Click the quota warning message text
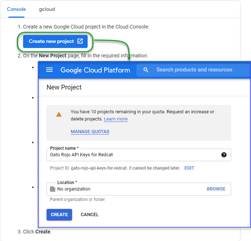 pyautogui.click(x=142, y=115)
